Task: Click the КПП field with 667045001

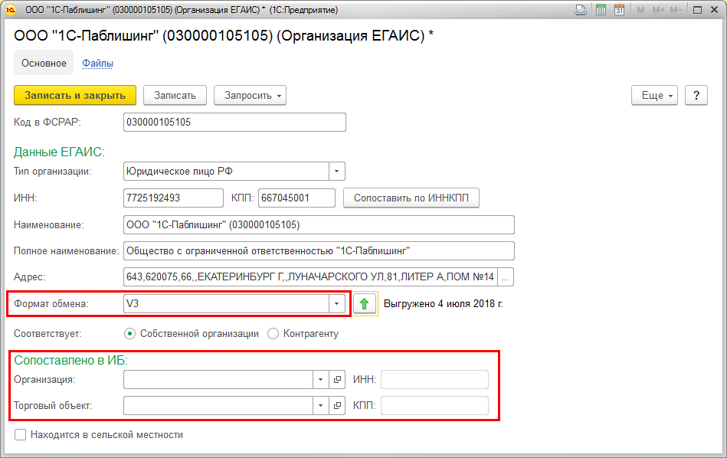Action: (x=296, y=198)
